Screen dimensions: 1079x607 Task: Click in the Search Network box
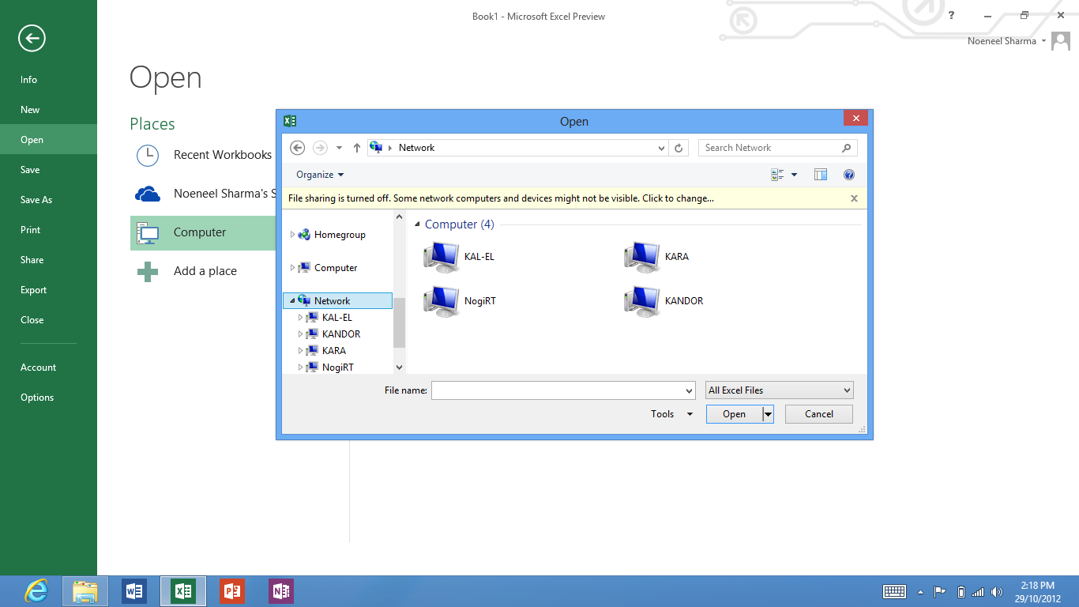769,148
